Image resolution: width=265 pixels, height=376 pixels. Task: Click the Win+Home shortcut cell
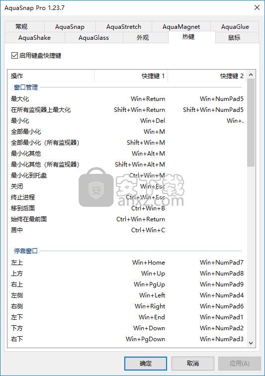click(x=149, y=263)
